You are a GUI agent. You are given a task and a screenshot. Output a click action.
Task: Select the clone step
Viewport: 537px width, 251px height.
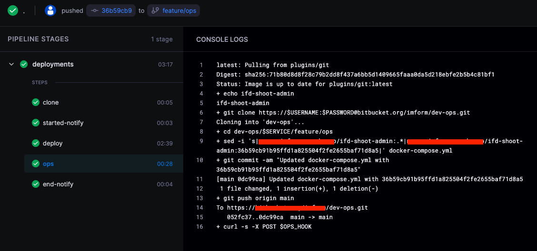pyautogui.click(x=51, y=102)
